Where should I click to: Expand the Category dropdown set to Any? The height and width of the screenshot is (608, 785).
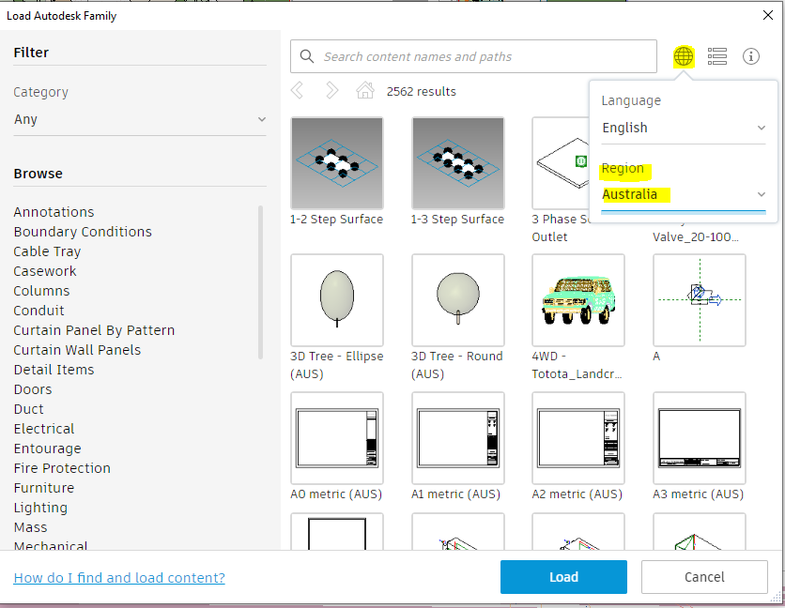[x=139, y=119]
